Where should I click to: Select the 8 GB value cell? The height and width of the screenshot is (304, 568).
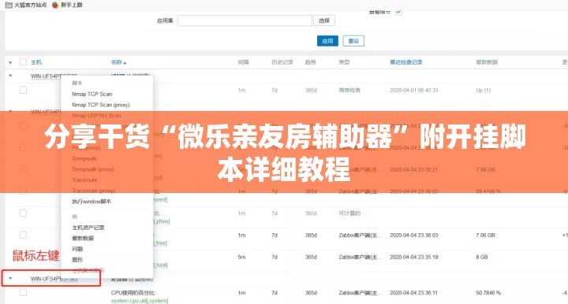482,257
